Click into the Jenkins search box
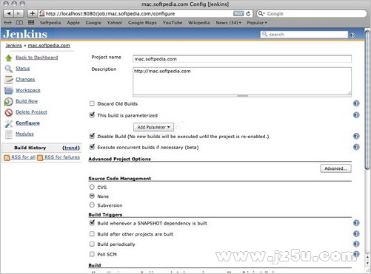 click(x=304, y=35)
